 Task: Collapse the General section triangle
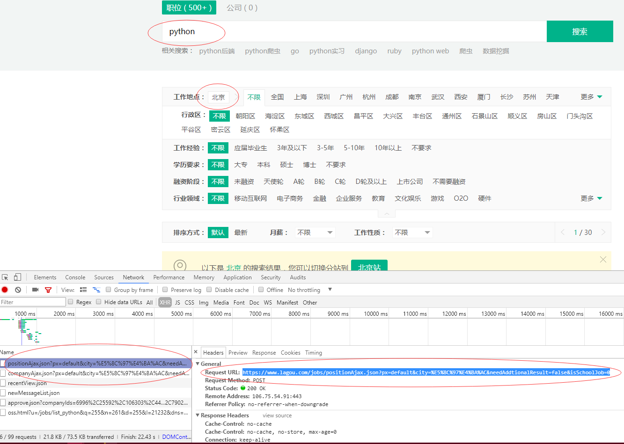tap(198, 364)
